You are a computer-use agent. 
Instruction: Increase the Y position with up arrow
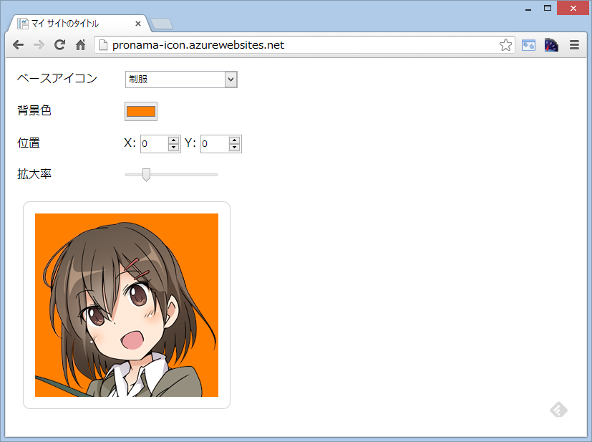point(234,140)
